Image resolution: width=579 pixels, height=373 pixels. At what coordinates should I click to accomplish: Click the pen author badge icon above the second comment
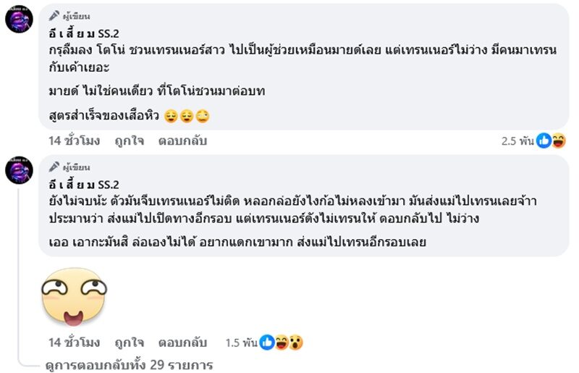click(54, 165)
